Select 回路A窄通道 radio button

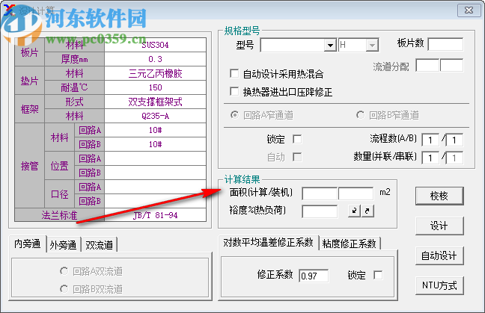point(235,115)
